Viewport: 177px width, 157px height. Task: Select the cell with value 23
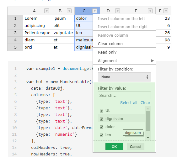(x=164, y=18)
